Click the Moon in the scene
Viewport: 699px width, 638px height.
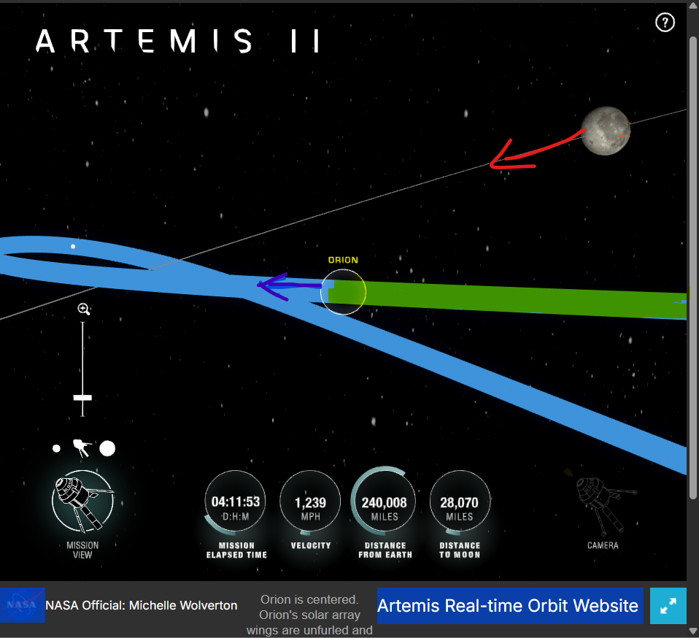606,131
